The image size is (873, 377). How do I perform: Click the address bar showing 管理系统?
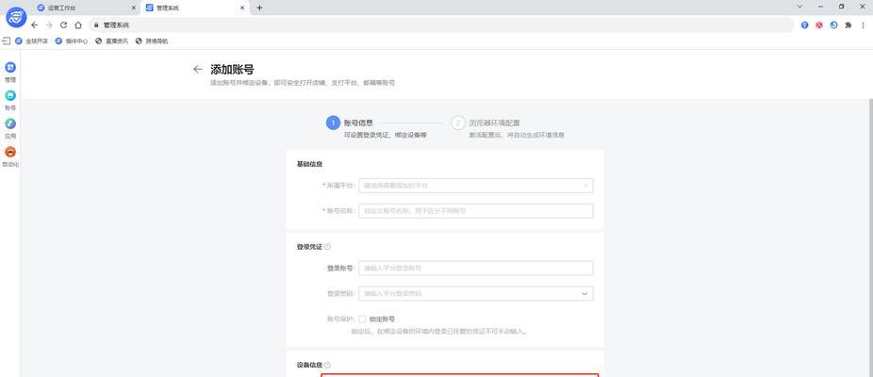[441, 25]
